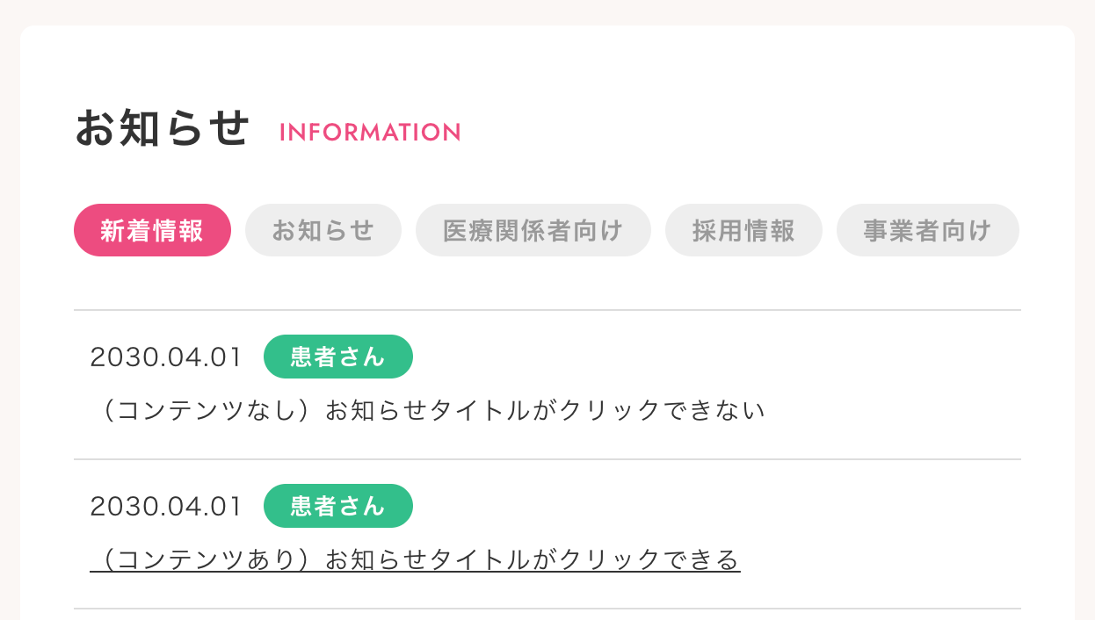Show the 採用情報 category tab

pos(743,230)
